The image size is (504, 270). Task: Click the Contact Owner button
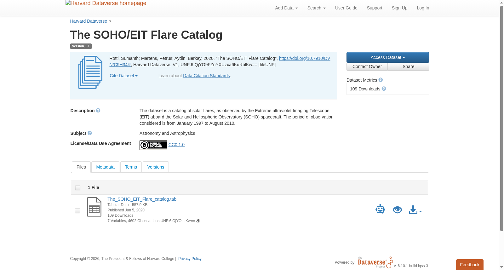coord(367,66)
